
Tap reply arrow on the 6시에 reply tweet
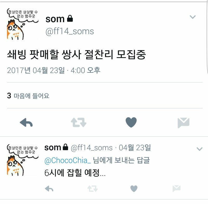point(49,189)
